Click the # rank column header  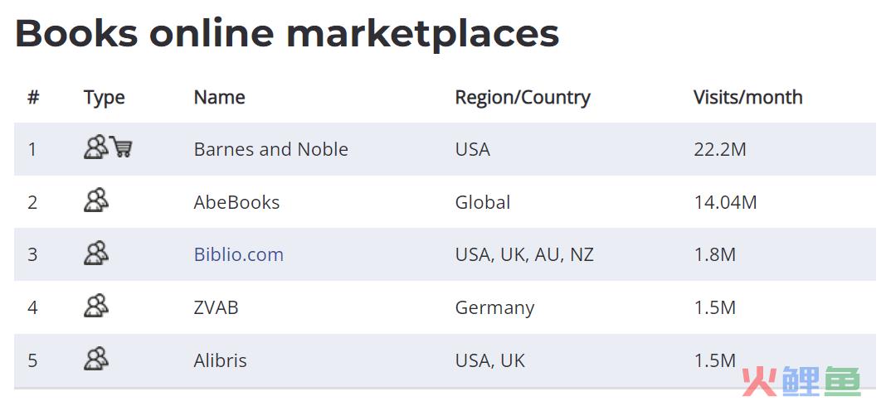33,98
